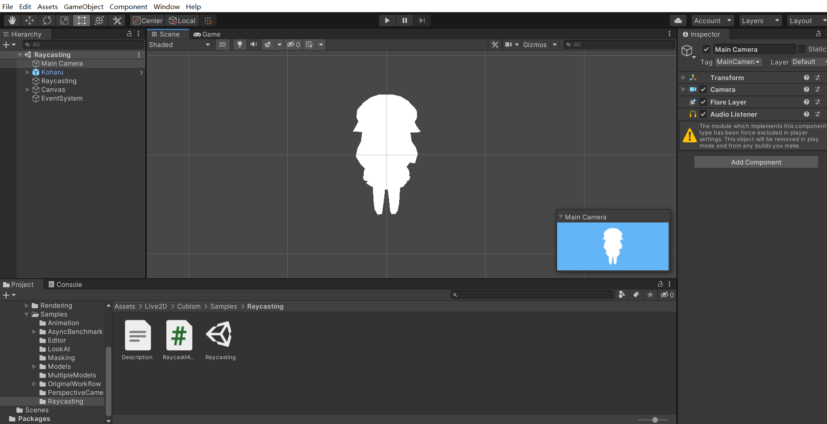Open the Layers dropdown
This screenshot has height=424, width=827.
coord(760,20)
